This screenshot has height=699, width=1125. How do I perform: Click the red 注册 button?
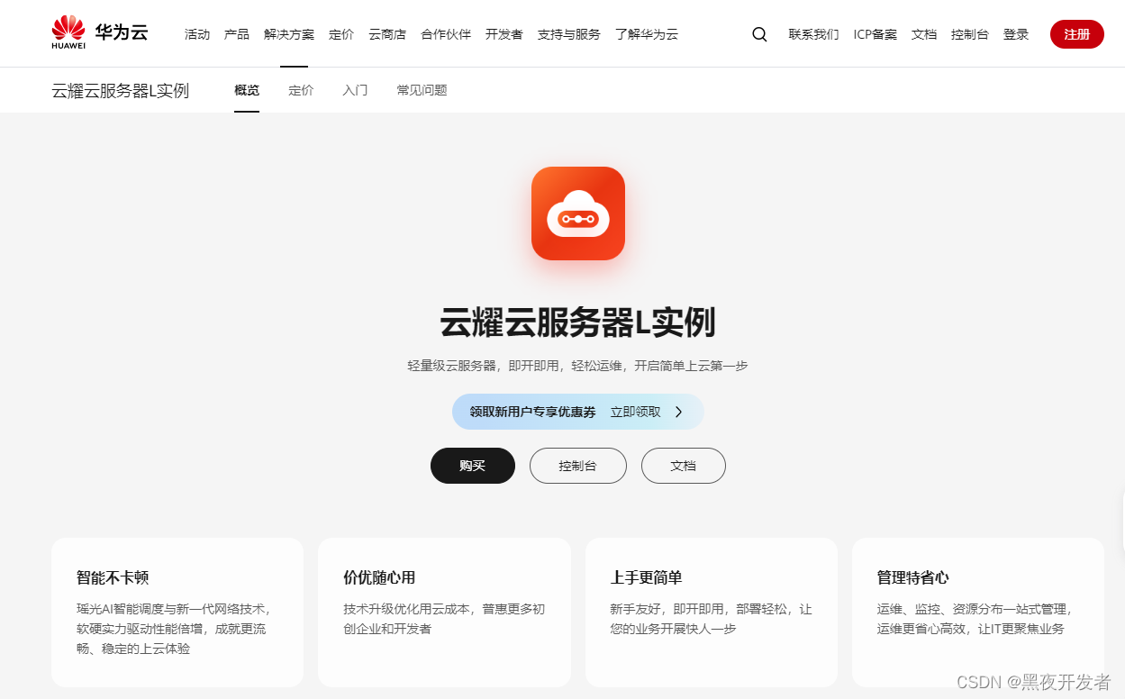click(1077, 34)
